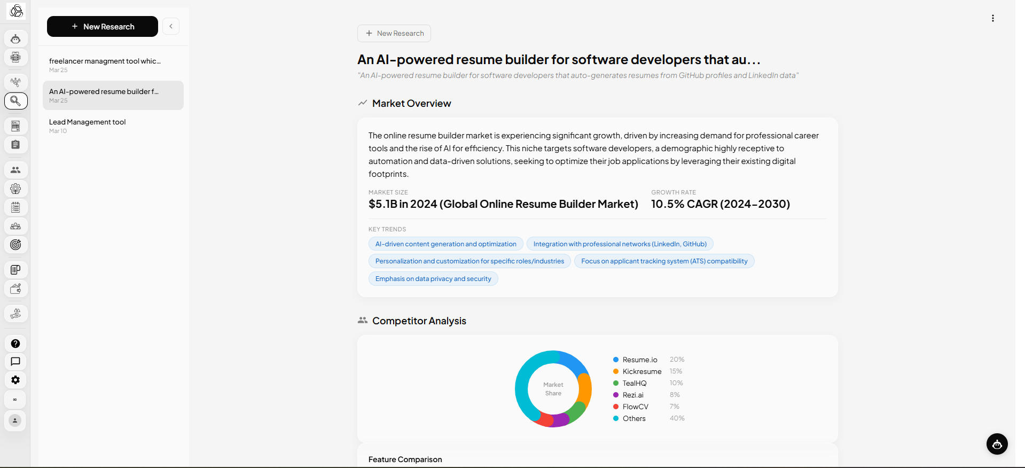Click the orange Kickresume legend dot
Viewport: 1025px width, 468px height.
click(616, 371)
